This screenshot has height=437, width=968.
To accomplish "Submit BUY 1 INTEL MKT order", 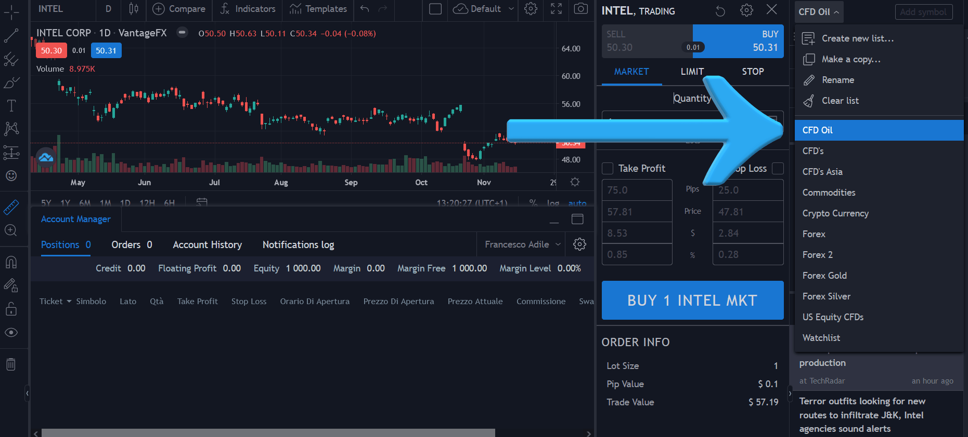I will pyautogui.click(x=693, y=301).
